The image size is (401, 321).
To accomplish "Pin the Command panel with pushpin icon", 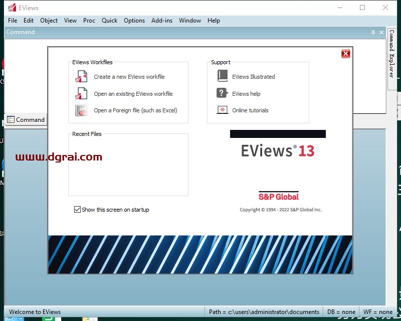I will tap(373, 32).
